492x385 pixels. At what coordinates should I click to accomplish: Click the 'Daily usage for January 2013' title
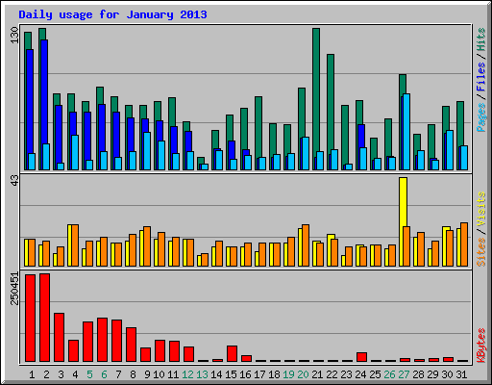point(112,14)
